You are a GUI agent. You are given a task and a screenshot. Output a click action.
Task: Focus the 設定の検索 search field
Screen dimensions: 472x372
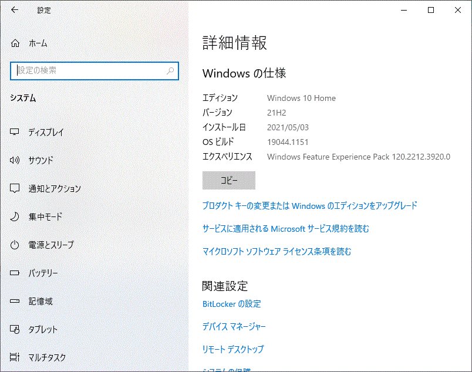click(94, 71)
